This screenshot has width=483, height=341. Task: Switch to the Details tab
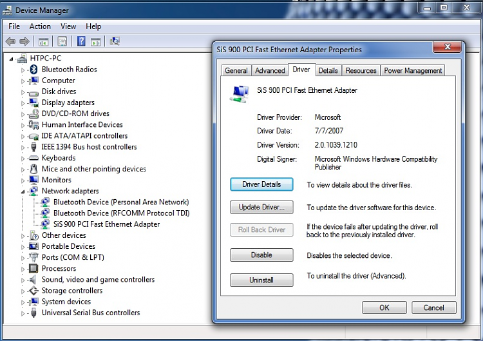[328, 71]
